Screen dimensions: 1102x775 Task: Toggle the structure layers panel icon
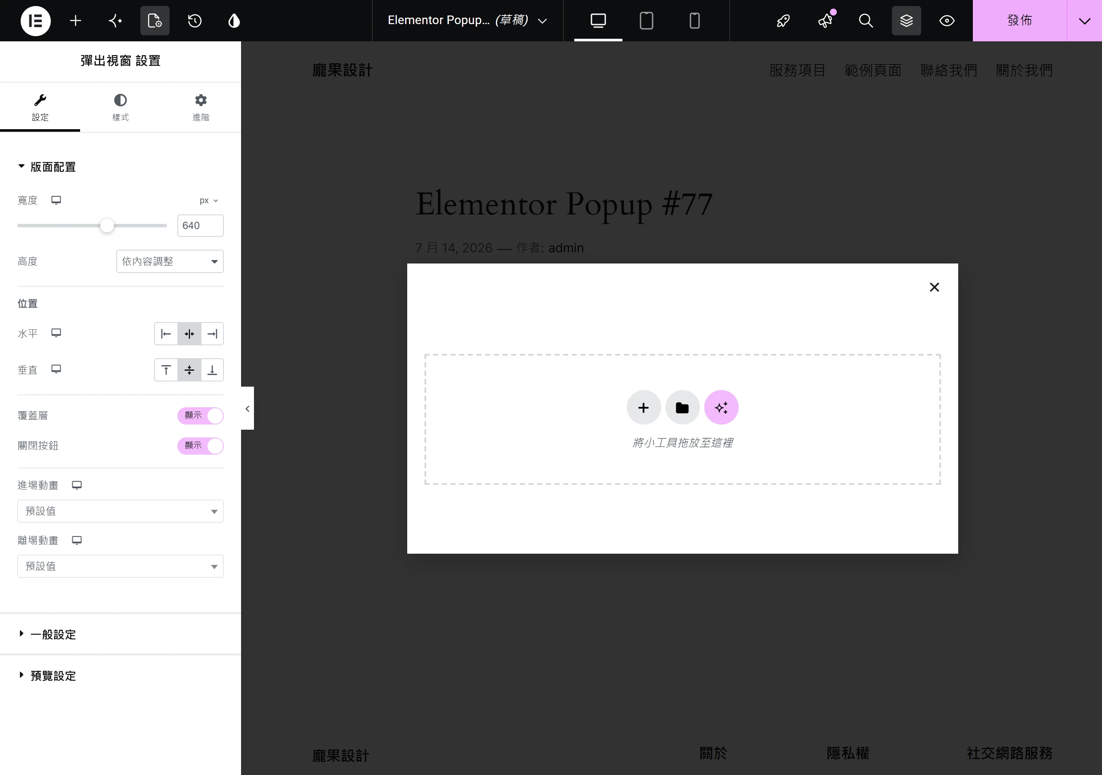click(906, 21)
